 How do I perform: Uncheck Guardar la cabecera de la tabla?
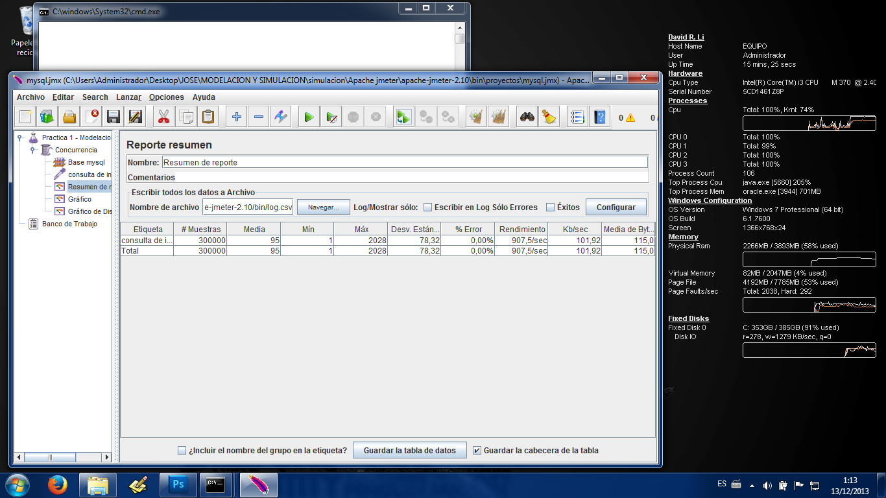(x=477, y=451)
